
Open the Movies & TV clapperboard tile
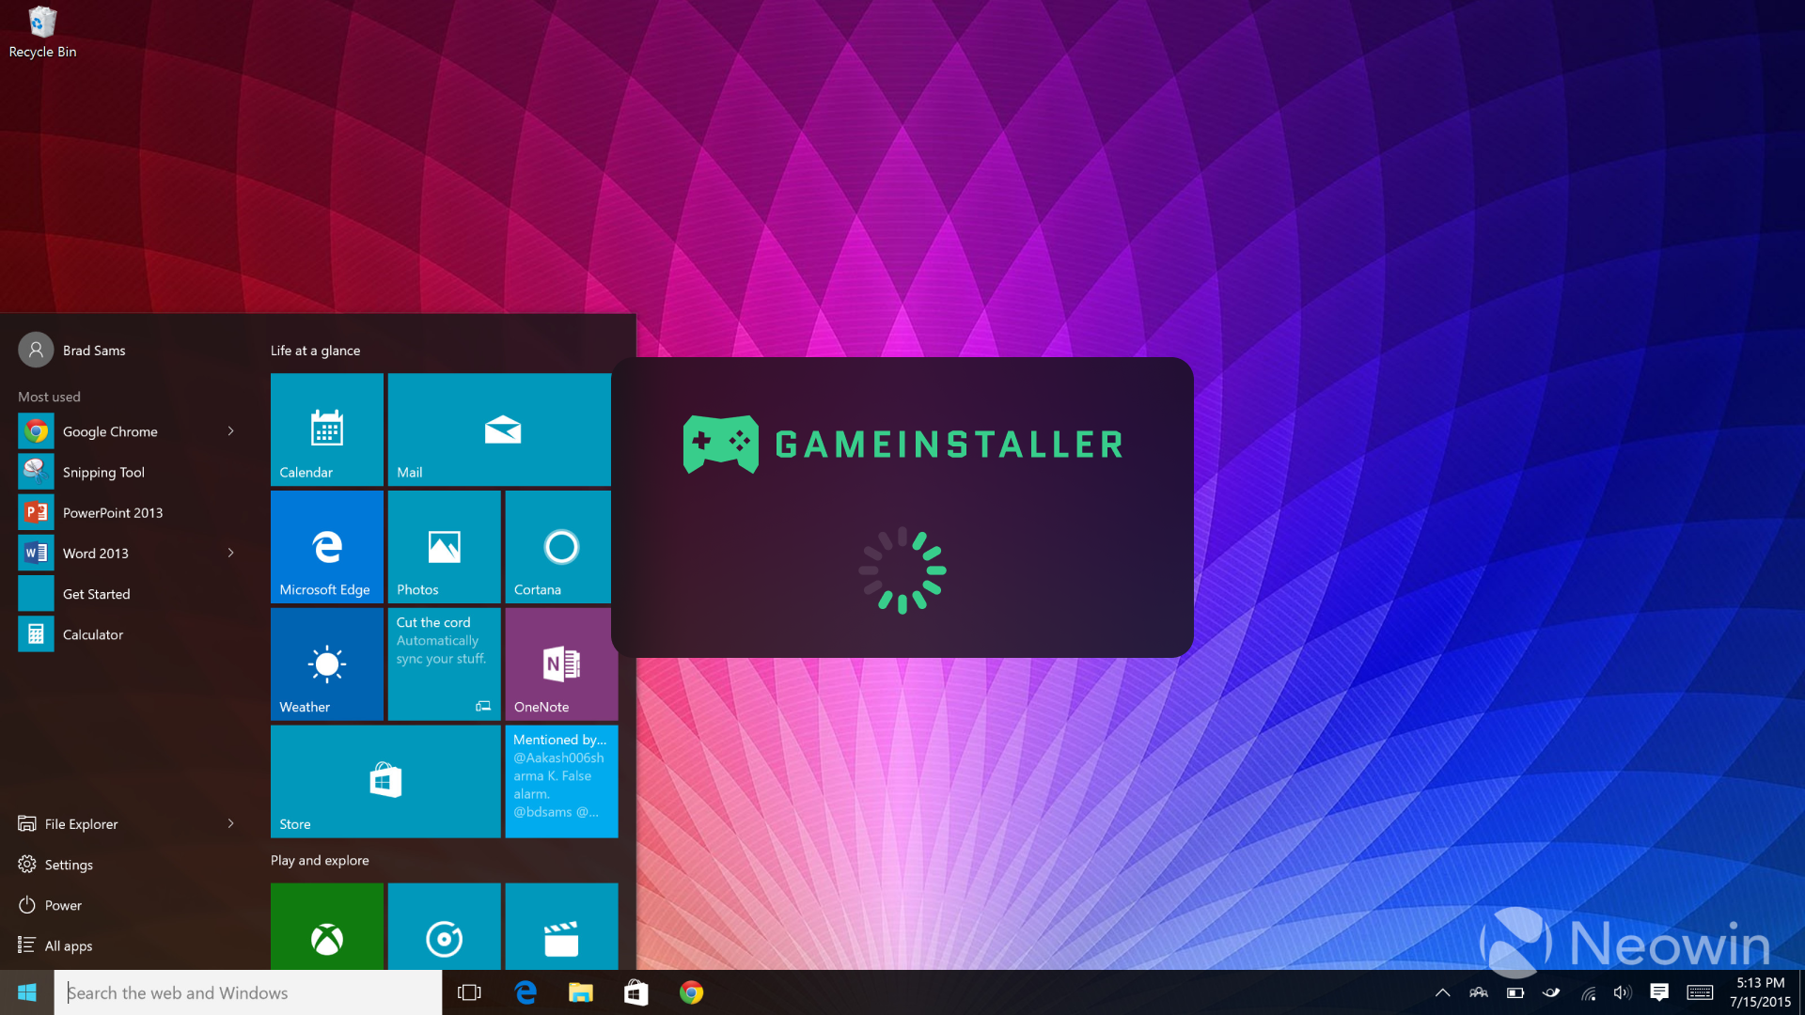pos(562,927)
